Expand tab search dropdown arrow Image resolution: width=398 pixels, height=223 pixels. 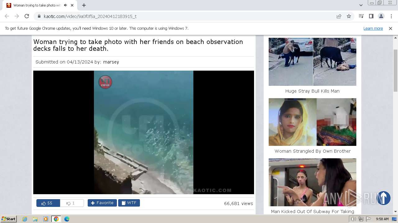point(361,5)
